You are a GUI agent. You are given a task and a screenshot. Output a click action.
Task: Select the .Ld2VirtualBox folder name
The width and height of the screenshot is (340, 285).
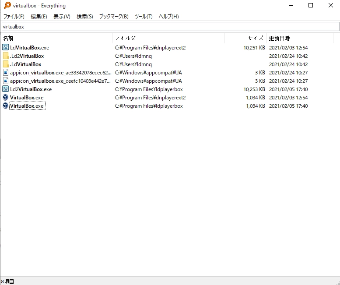pos(27,56)
